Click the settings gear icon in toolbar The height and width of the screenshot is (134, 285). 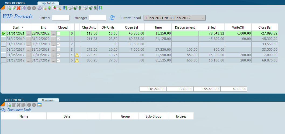40,8
